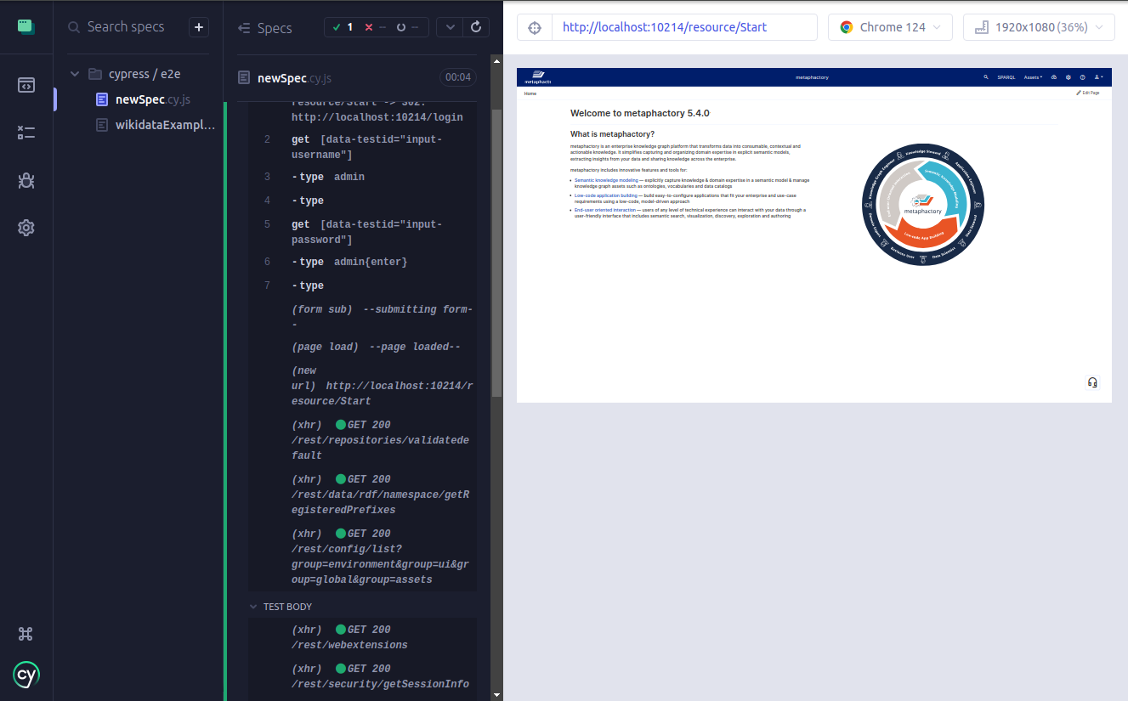Image resolution: width=1128 pixels, height=701 pixels.
Task: Click the search magnifier in specs panel
Action: tap(75, 27)
